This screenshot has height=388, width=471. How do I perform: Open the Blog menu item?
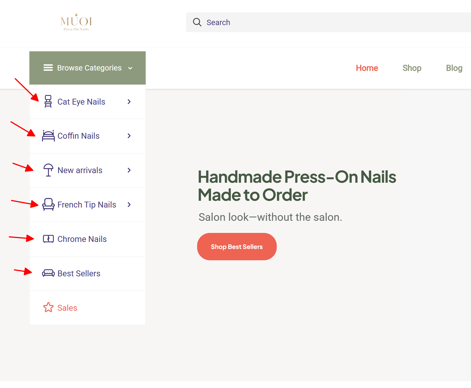tap(454, 68)
